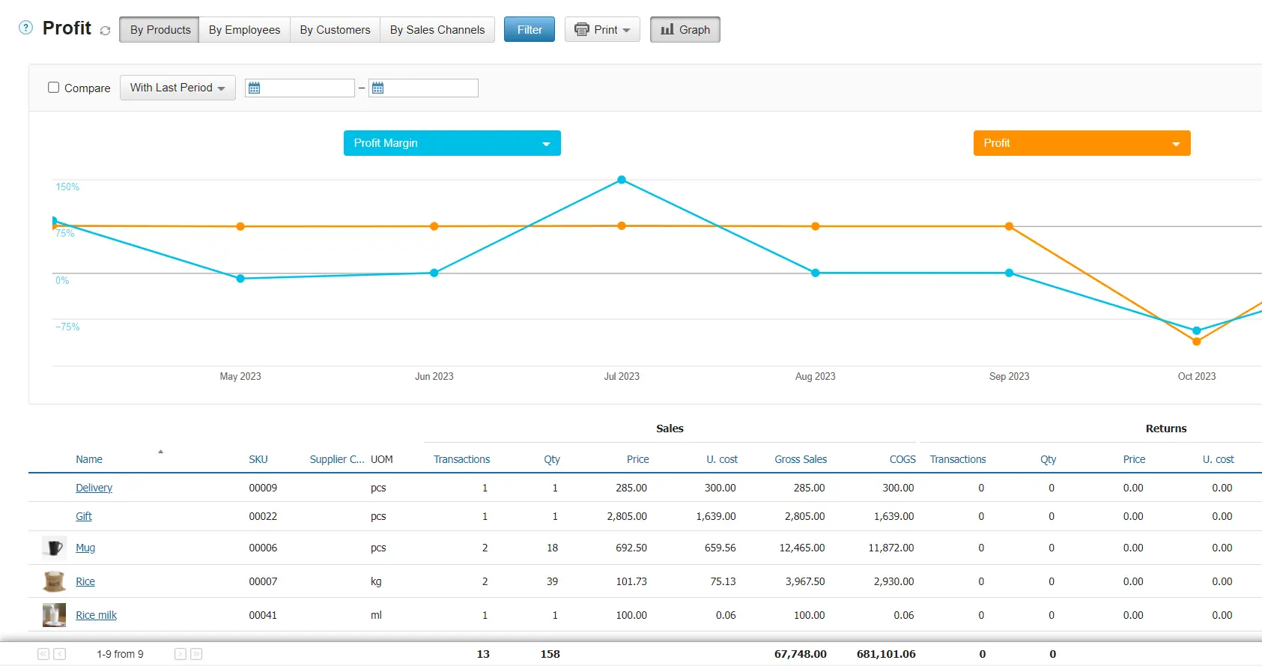Click the Mug product thumbnail
The width and height of the screenshot is (1262, 666).
click(x=54, y=548)
